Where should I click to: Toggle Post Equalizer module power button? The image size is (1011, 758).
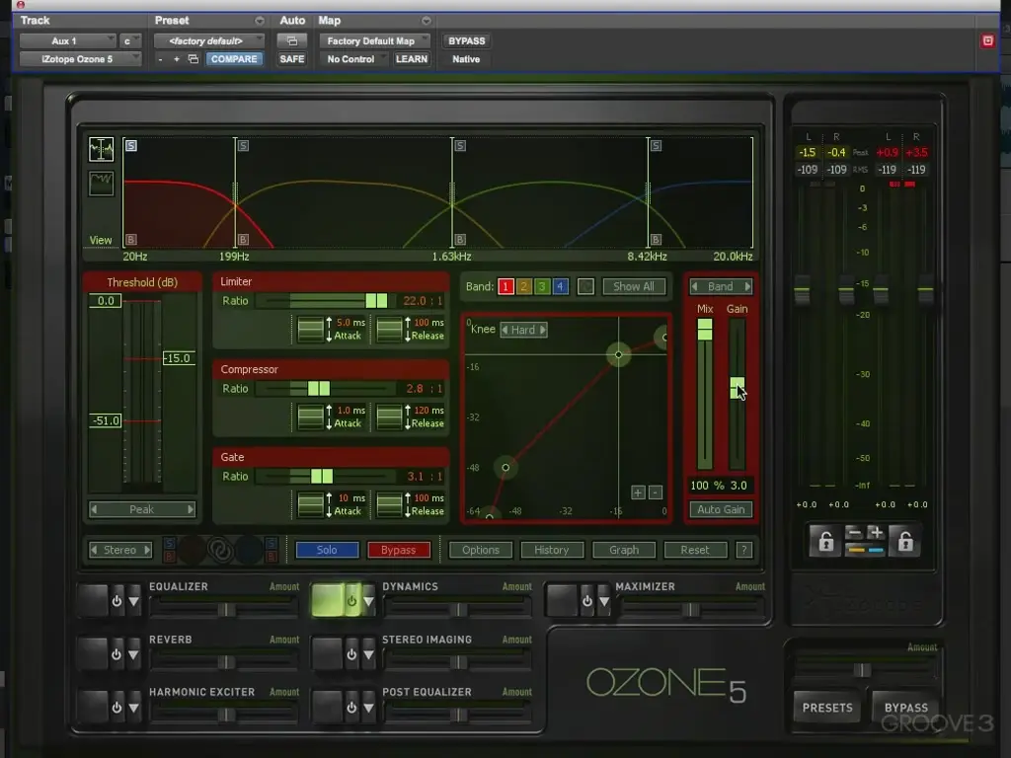(351, 707)
